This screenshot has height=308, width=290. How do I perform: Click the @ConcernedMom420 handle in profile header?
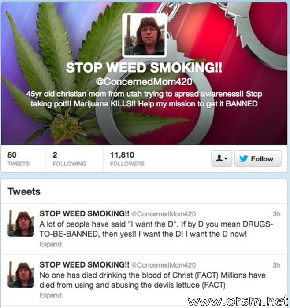(144, 82)
